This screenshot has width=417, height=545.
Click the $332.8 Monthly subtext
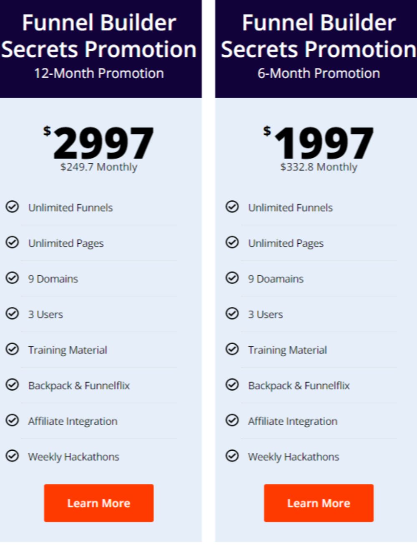click(x=318, y=167)
